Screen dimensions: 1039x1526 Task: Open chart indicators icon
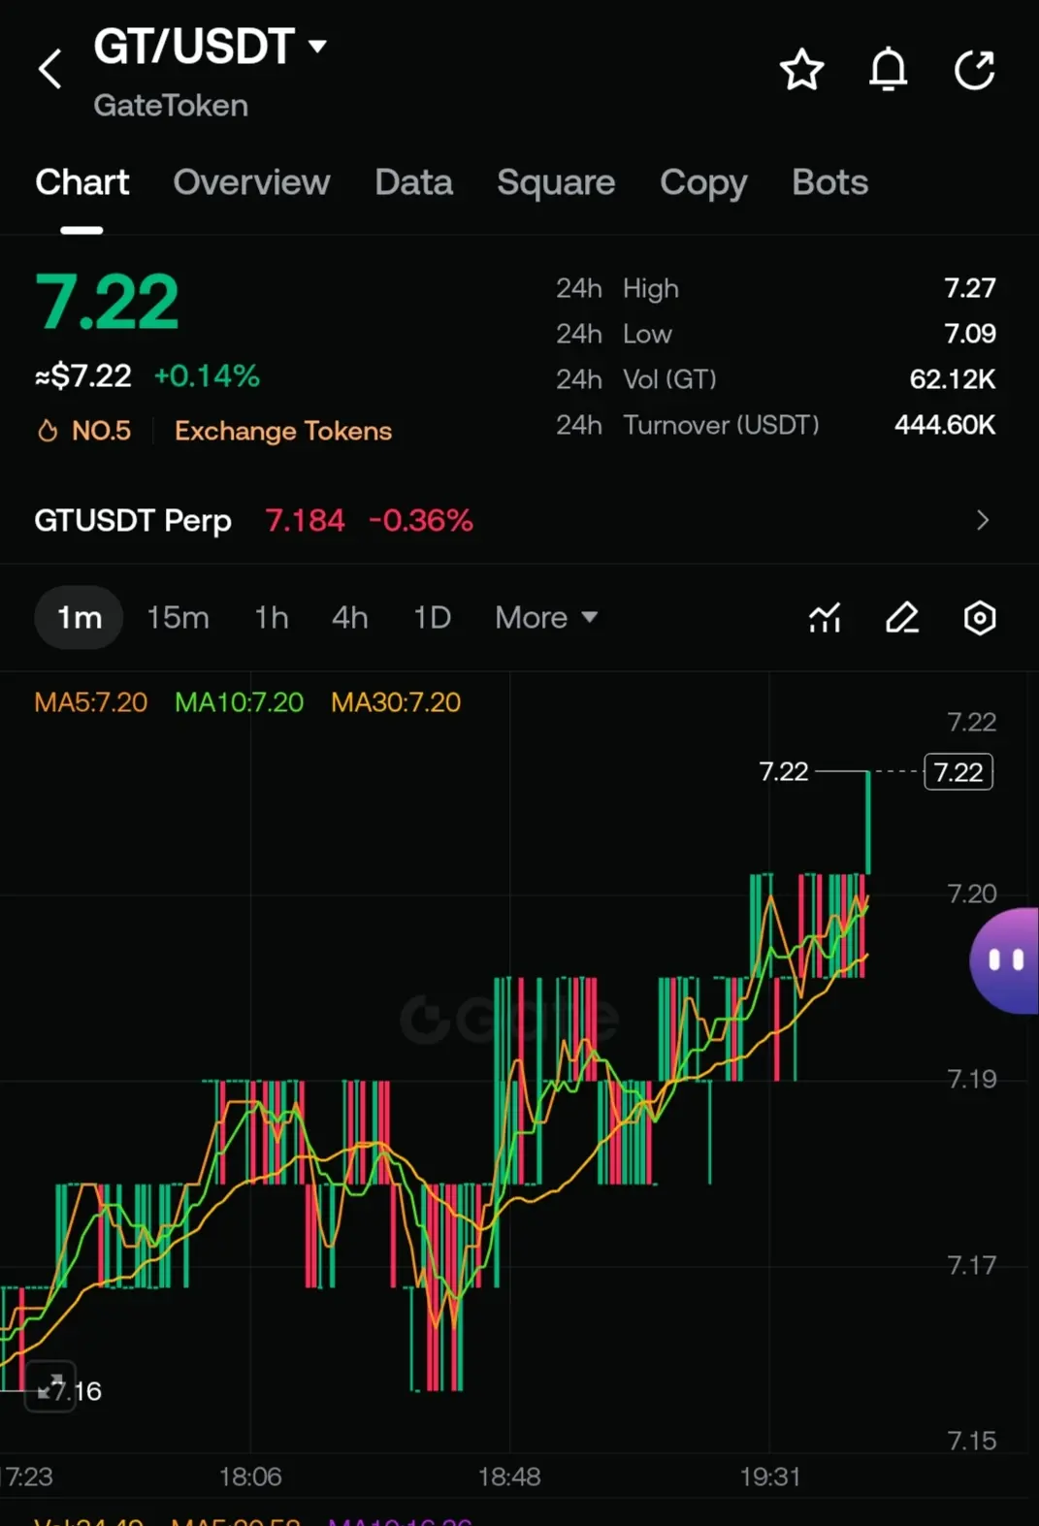point(825,618)
